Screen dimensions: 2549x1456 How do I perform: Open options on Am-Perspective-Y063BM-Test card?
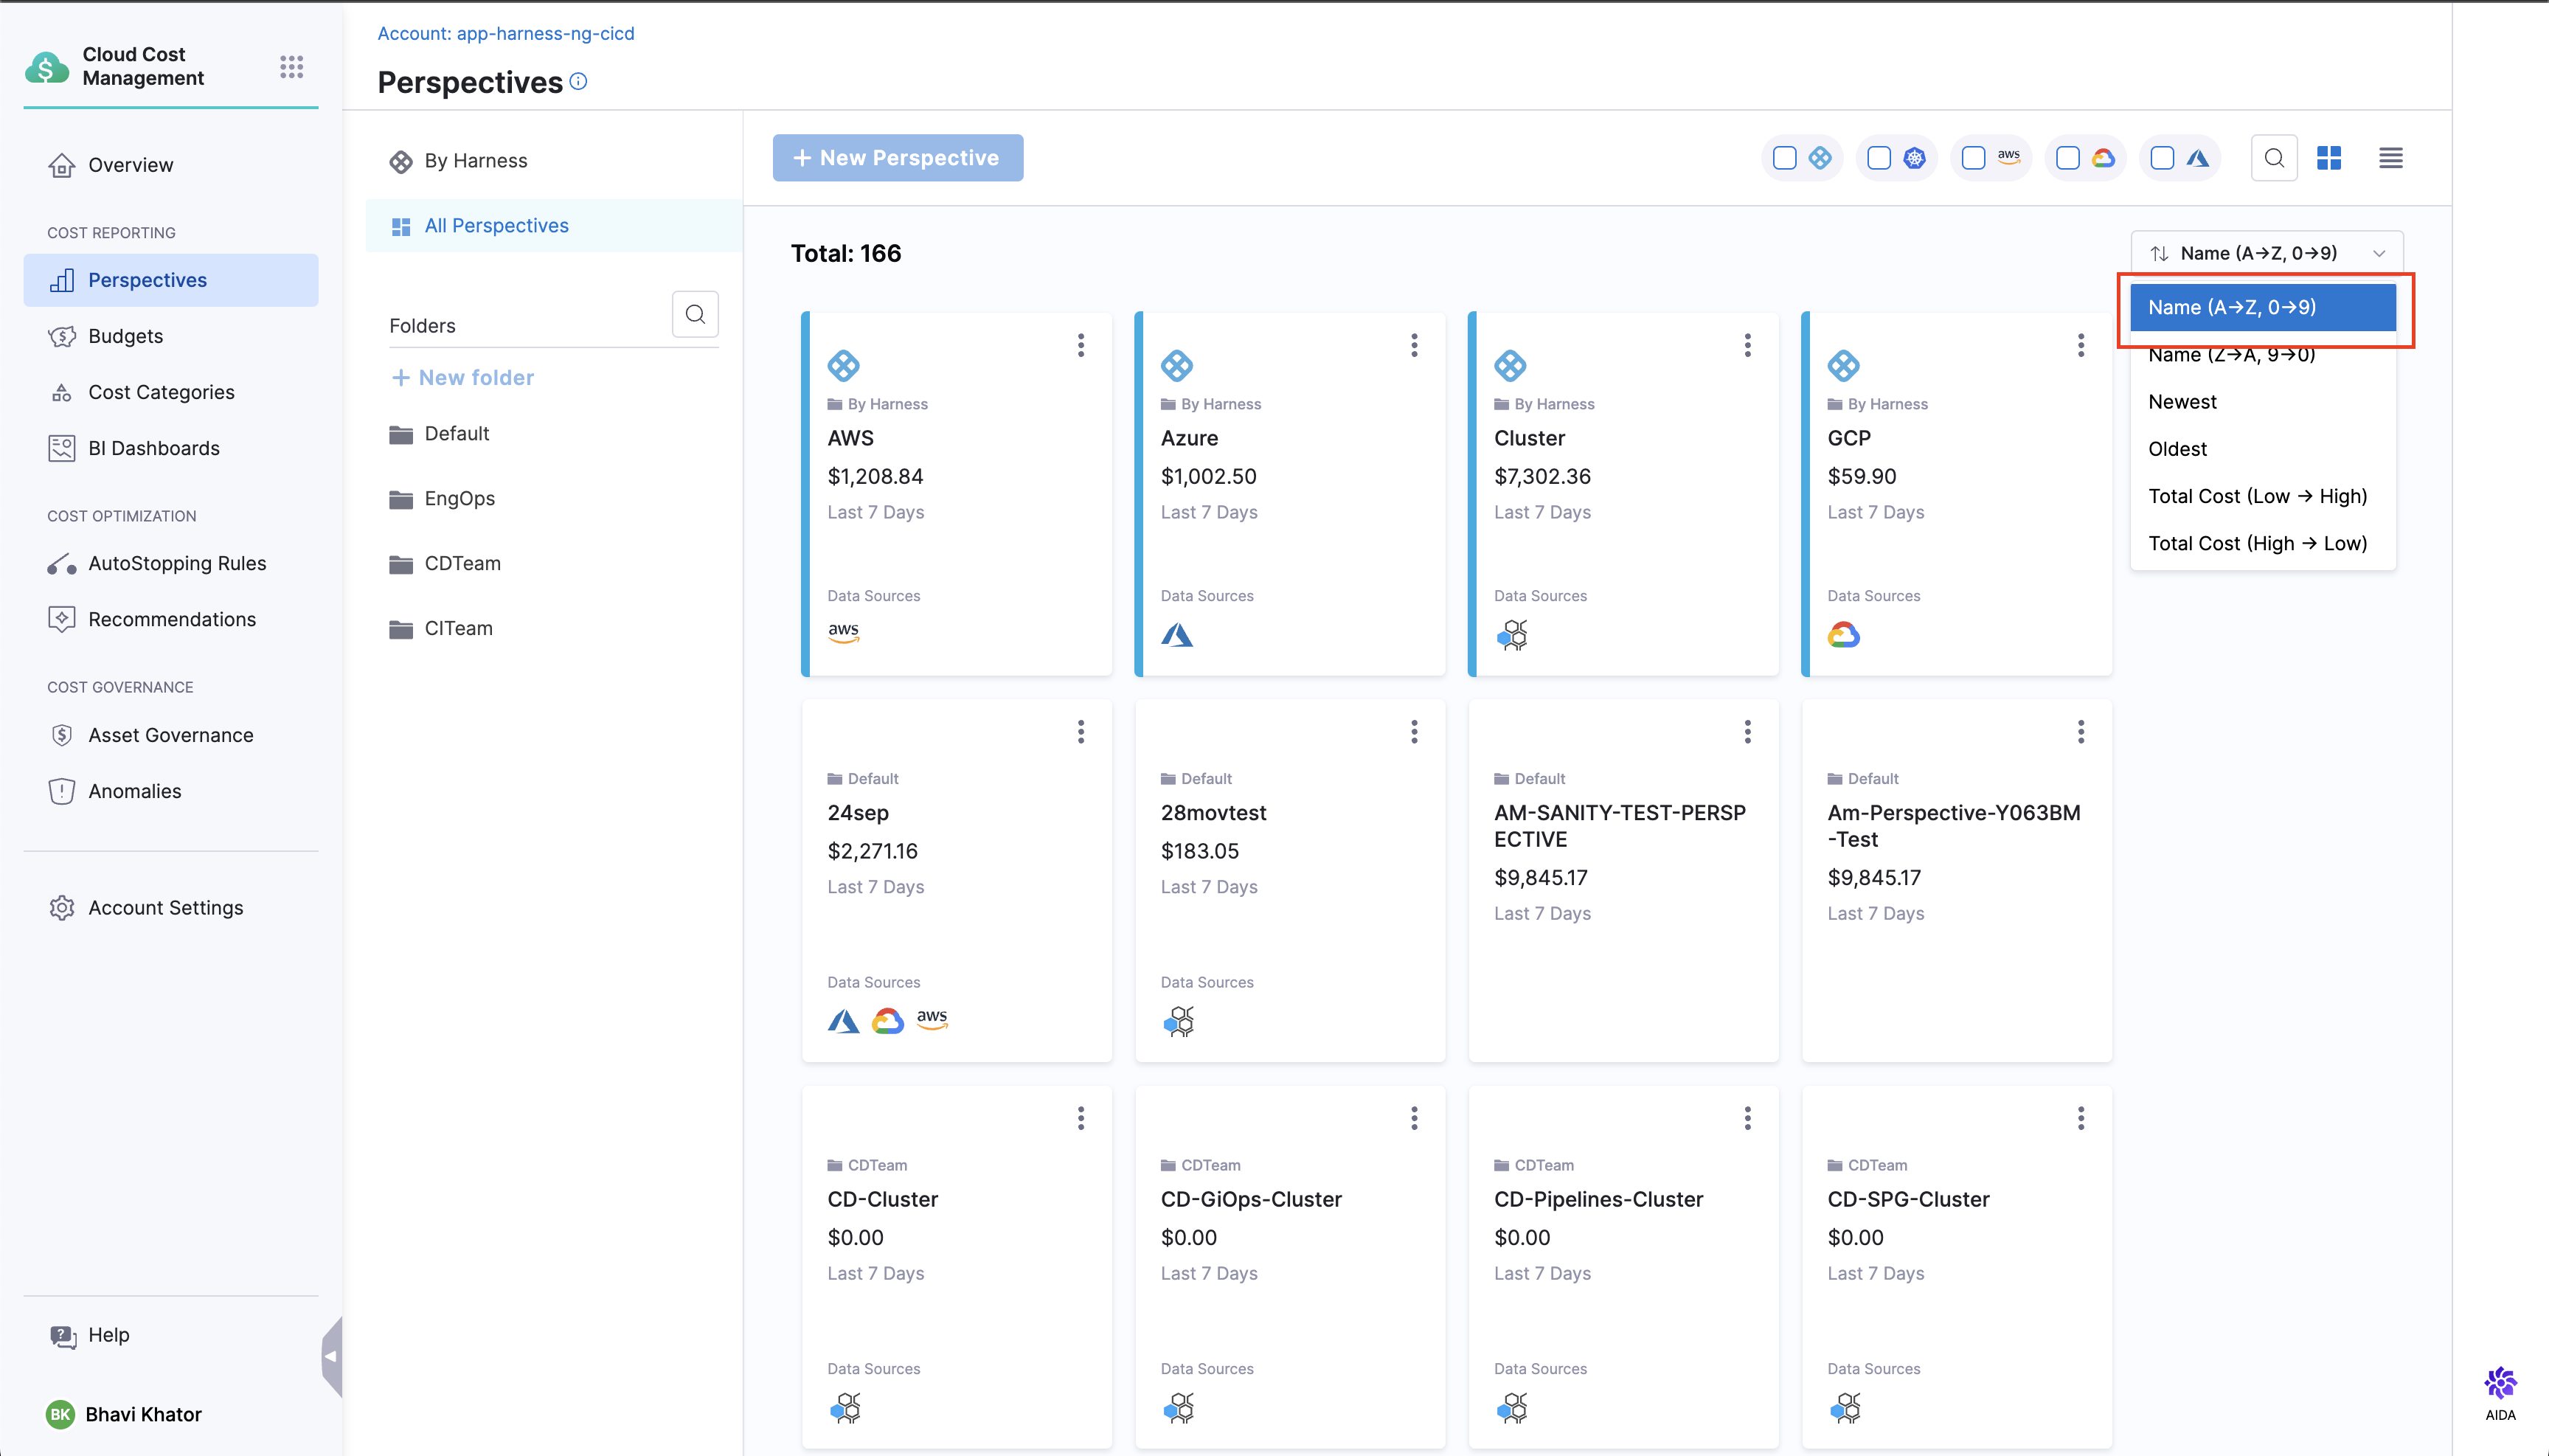2081,732
